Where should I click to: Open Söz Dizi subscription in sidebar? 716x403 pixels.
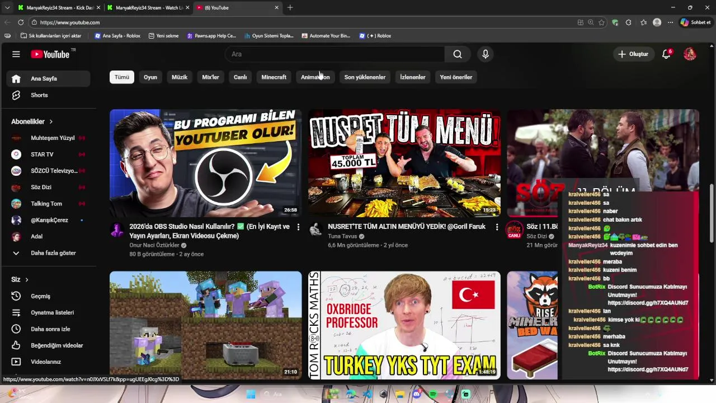(48, 188)
